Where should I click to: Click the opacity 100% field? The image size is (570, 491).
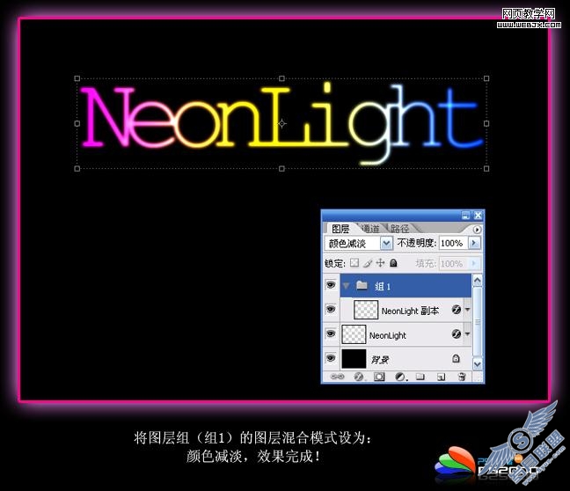point(453,243)
